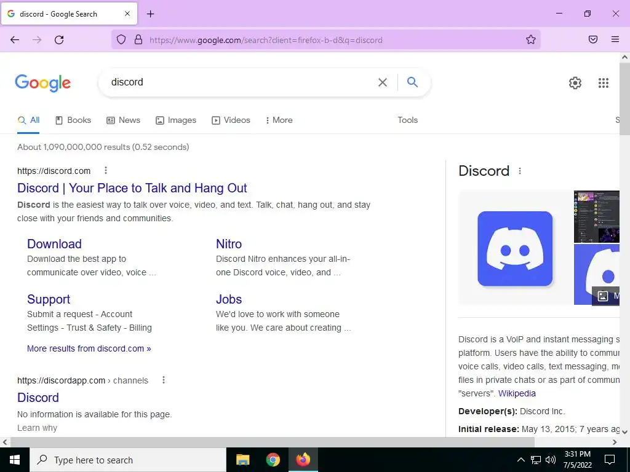Open the Support sitelink
The height and width of the screenshot is (472, 630).
[49, 299]
